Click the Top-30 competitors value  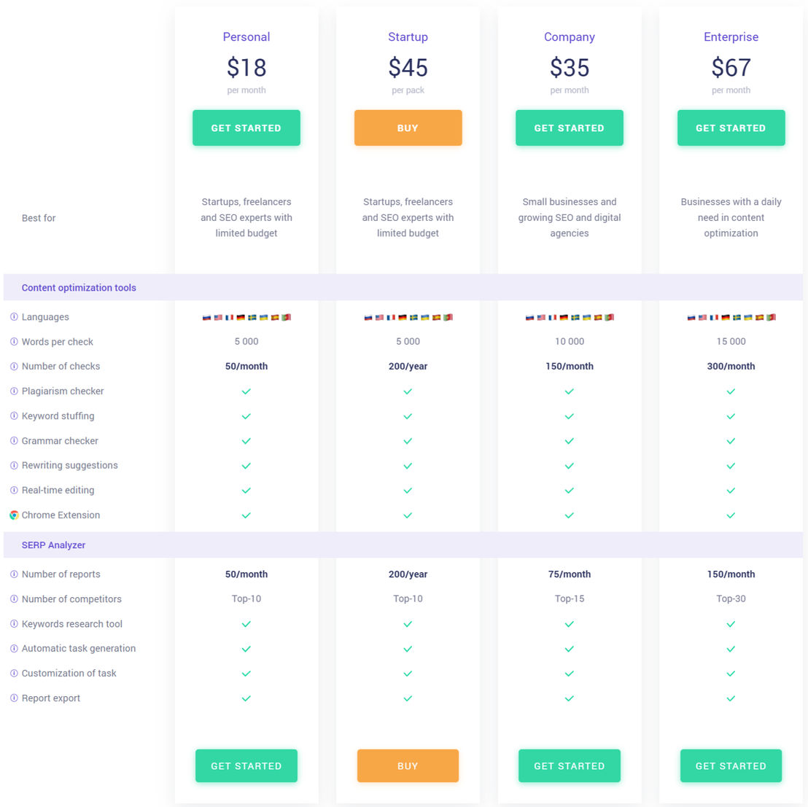coord(731,599)
